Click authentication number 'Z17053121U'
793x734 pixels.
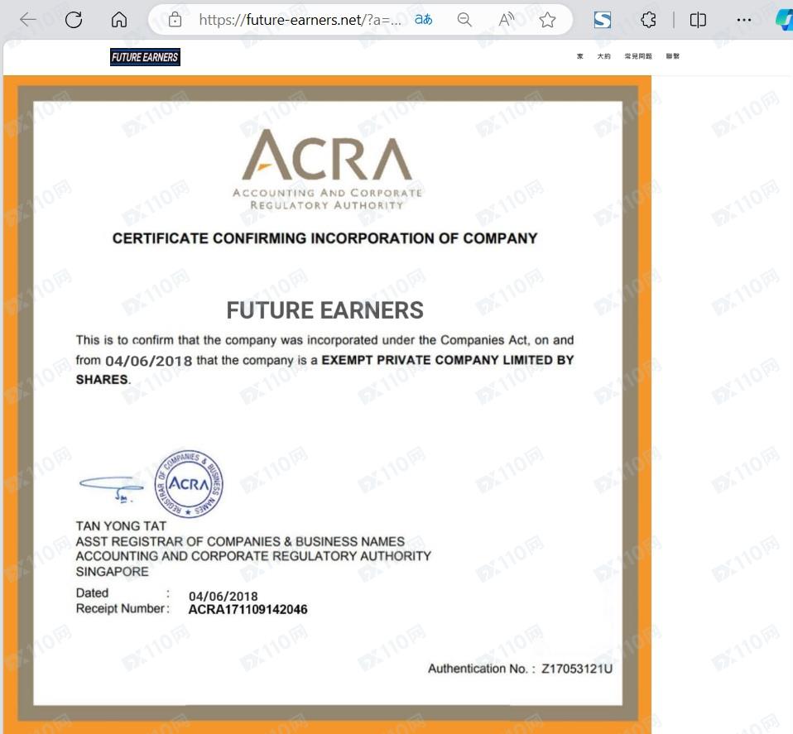point(577,669)
